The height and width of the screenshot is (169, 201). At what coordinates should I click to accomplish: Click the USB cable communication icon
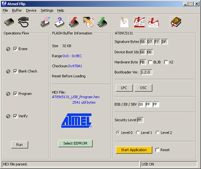(x=23, y=22)
